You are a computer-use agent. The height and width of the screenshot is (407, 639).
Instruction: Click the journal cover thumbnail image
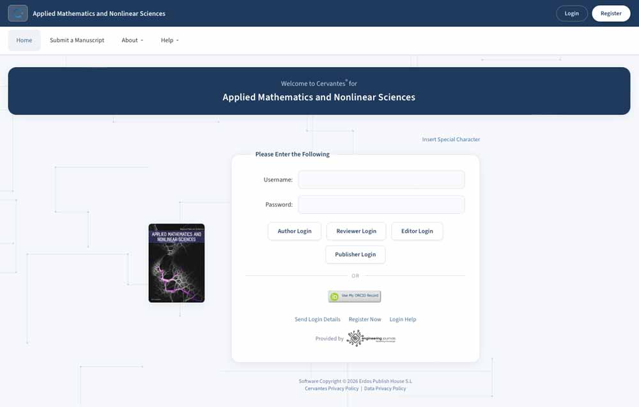coord(176,263)
